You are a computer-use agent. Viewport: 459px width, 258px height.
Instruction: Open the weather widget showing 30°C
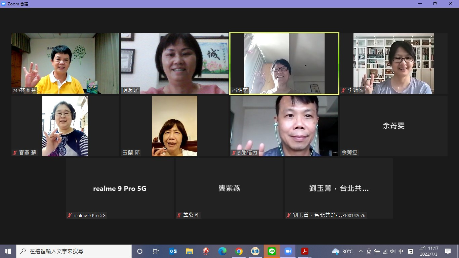[x=342, y=251]
